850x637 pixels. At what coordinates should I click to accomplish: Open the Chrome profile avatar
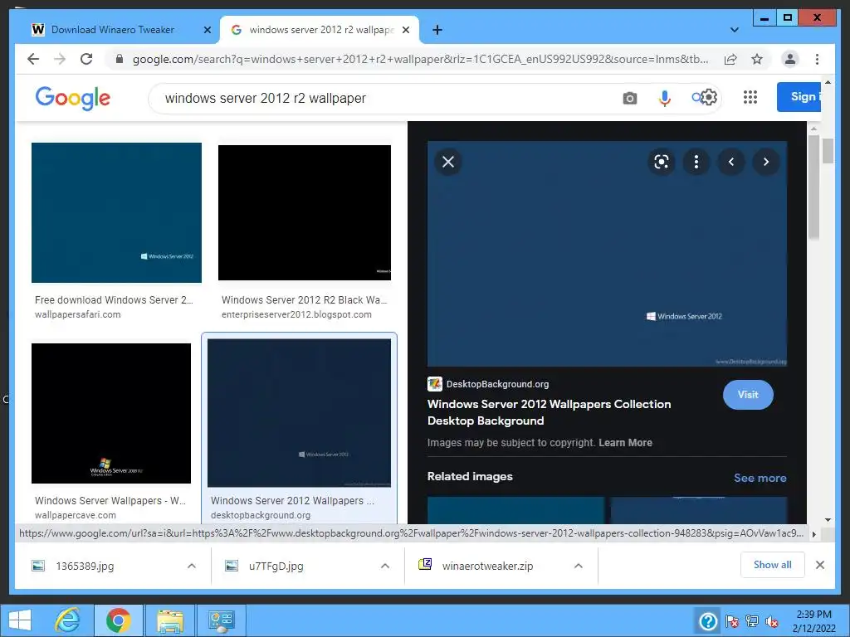(x=790, y=59)
